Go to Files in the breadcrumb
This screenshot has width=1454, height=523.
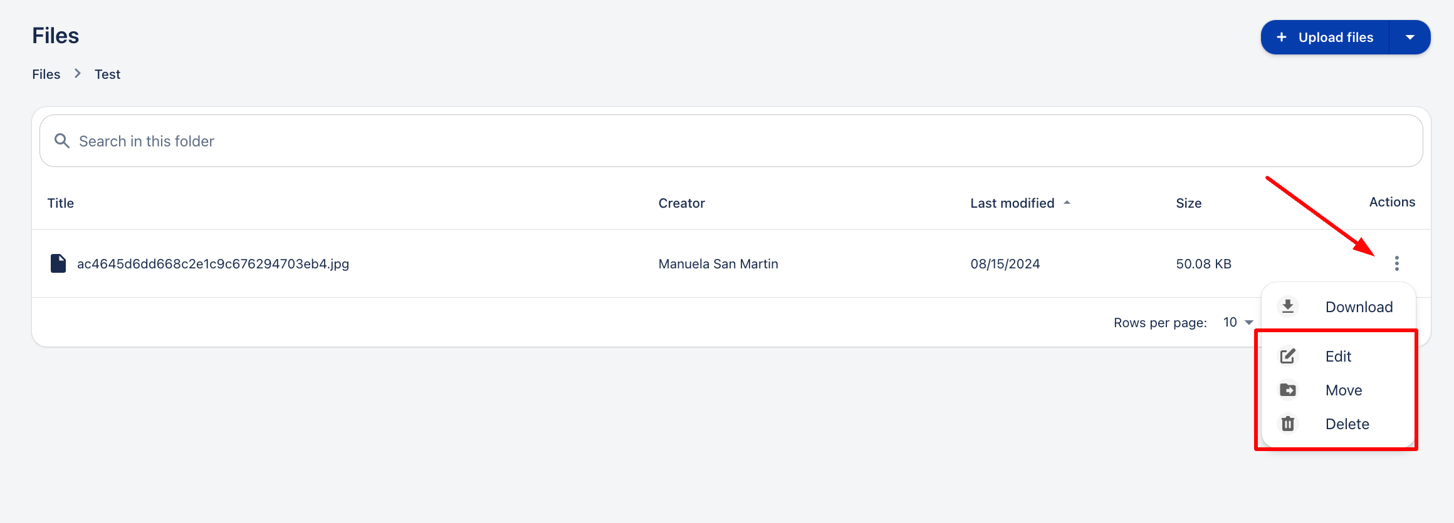[x=46, y=74]
